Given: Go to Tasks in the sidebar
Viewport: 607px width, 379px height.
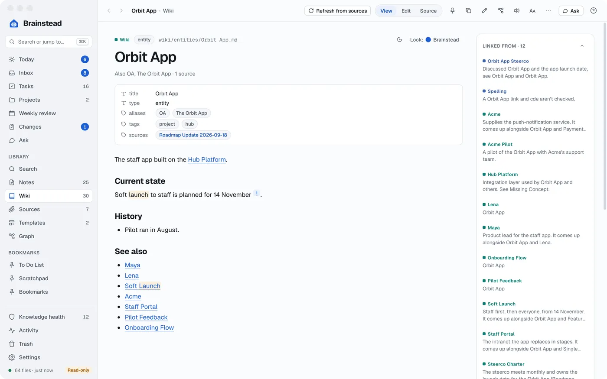Looking at the screenshot, I should pyautogui.click(x=49, y=86).
